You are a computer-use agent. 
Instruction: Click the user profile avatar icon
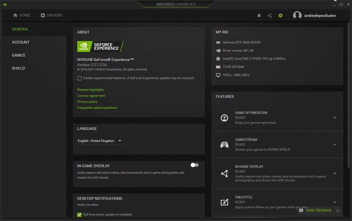pyautogui.click(x=297, y=15)
